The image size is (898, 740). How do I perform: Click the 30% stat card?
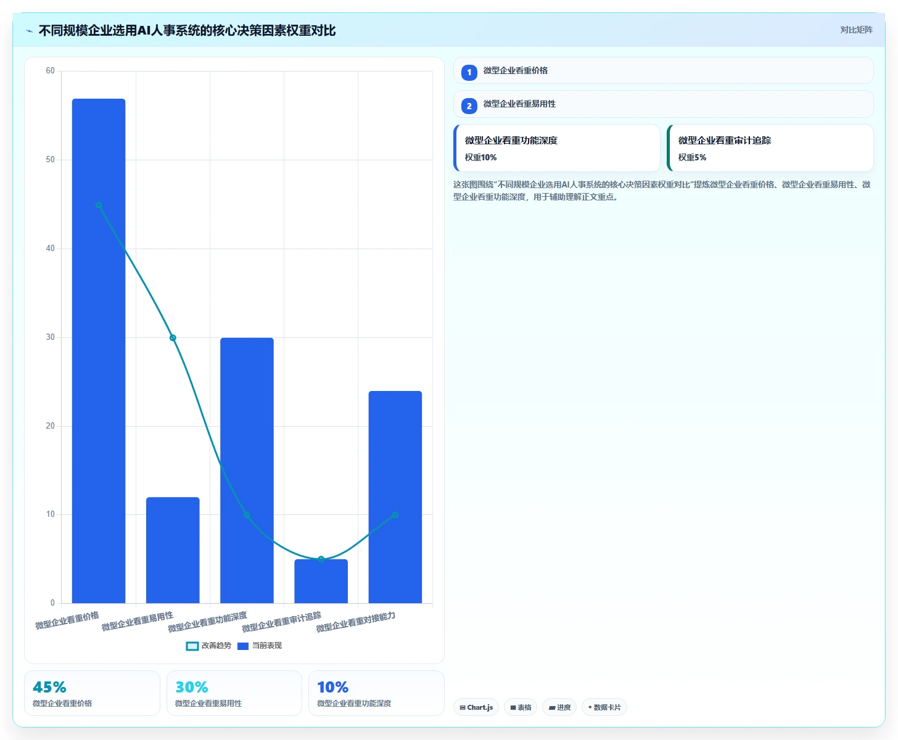[x=234, y=693]
